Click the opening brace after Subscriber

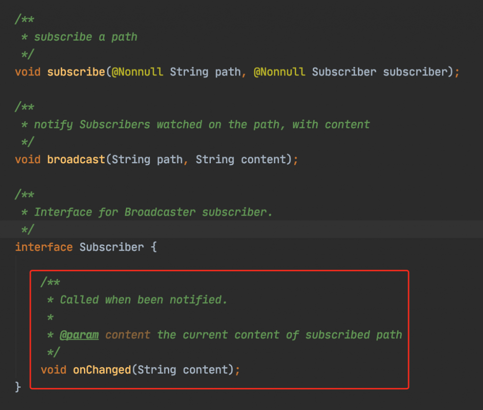pos(153,247)
